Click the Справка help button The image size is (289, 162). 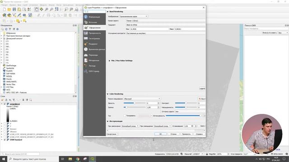199,134
